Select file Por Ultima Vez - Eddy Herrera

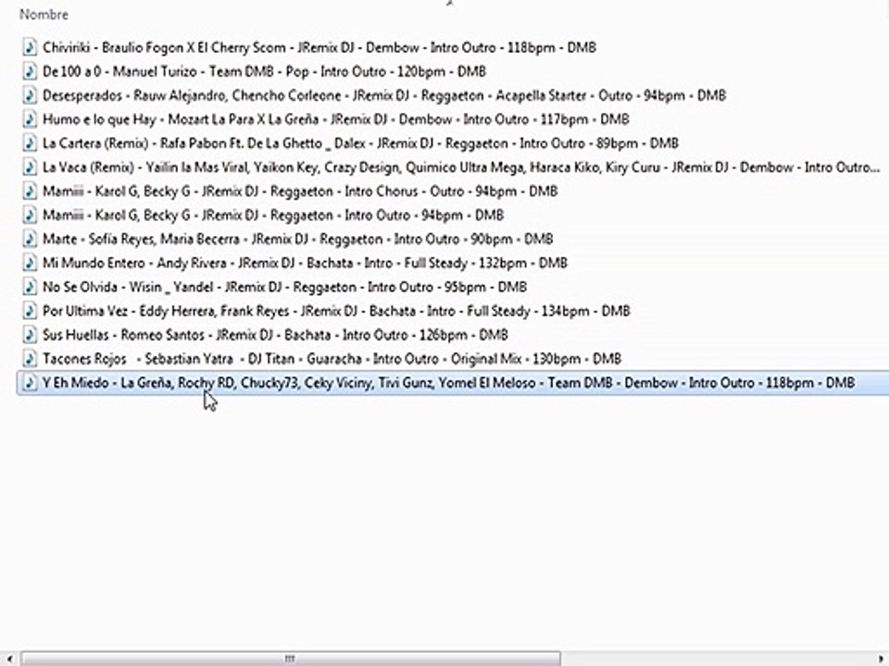coord(336,311)
